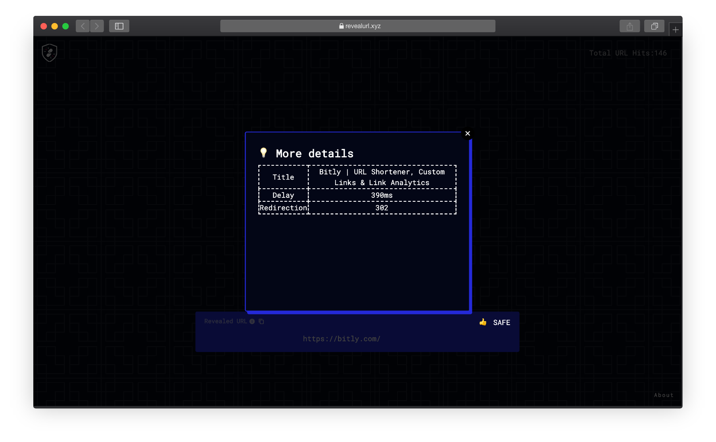Viewport: 716px width, 442px height.
Task: Go back in browser history
Action: pos(83,26)
